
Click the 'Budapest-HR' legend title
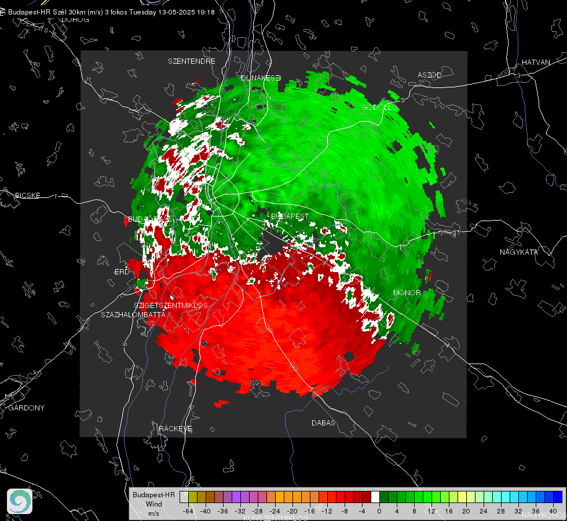click(153, 495)
